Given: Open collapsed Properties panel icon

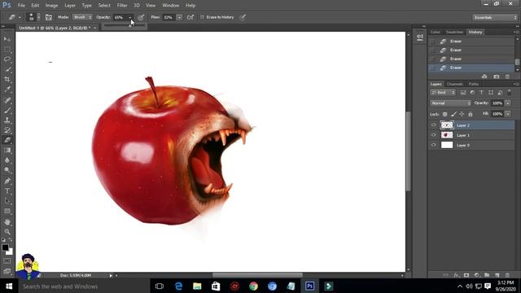Looking at the screenshot, I should 420,37.
